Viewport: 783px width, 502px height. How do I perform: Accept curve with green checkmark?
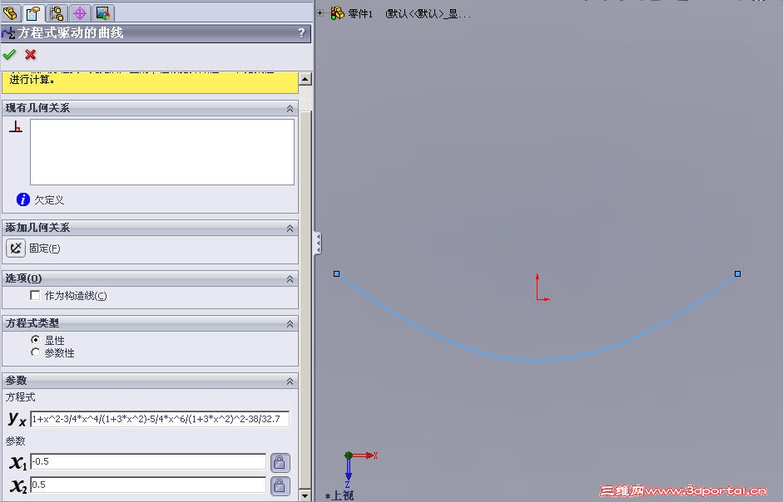click(9, 54)
